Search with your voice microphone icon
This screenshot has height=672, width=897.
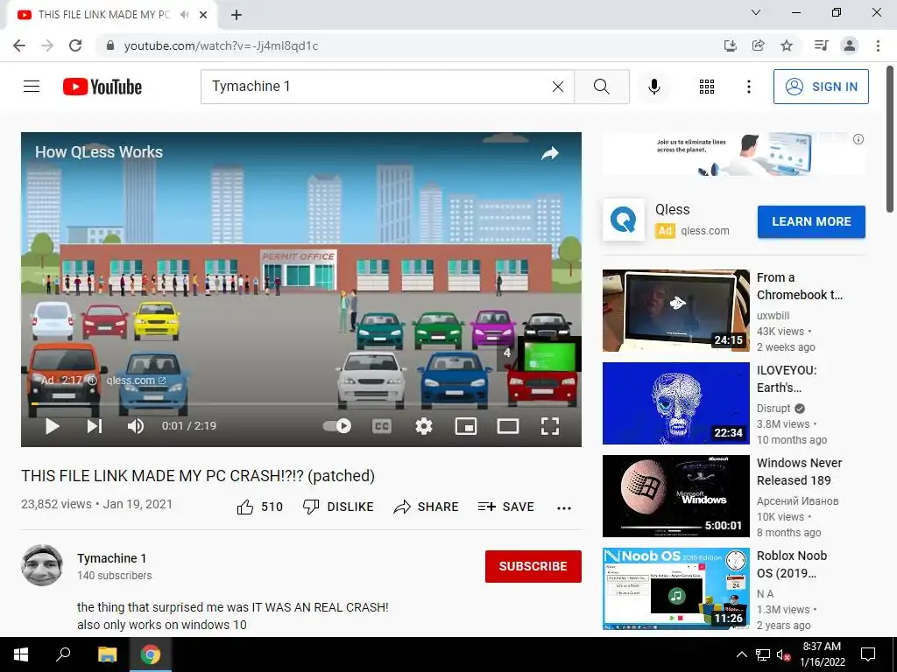click(x=654, y=87)
